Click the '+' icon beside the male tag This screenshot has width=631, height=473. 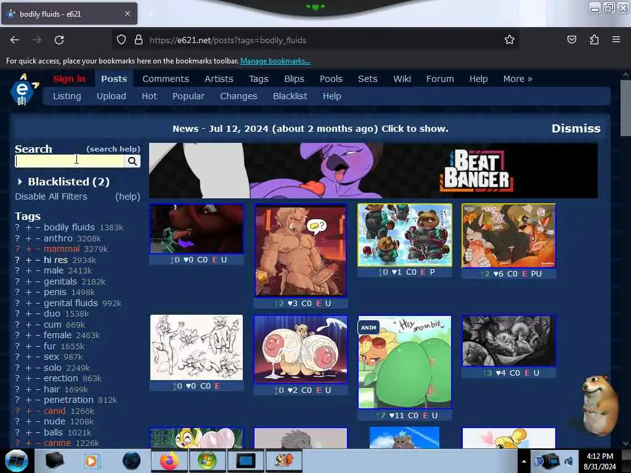click(28, 271)
